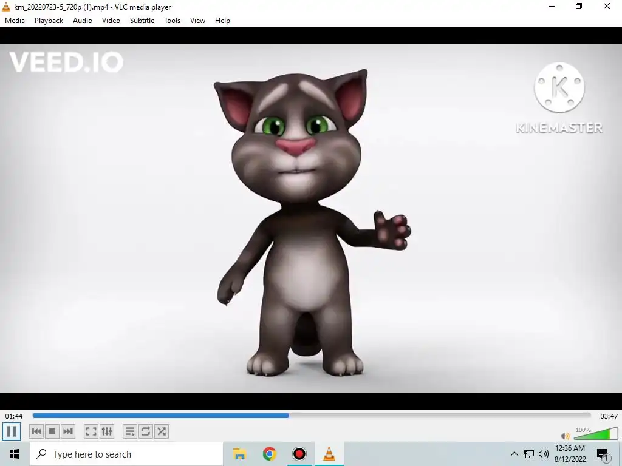Open the Tools menu
This screenshot has height=466, width=622.
point(172,21)
